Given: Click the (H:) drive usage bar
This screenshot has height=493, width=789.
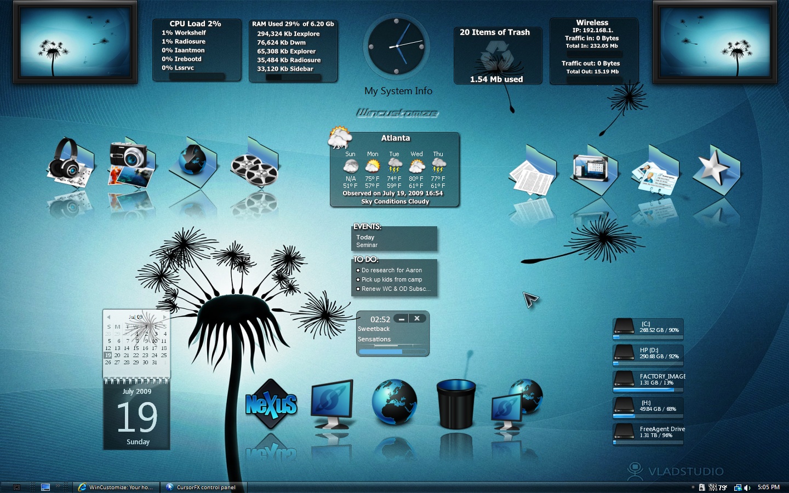Looking at the screenshot, I should tap(648, 417).
